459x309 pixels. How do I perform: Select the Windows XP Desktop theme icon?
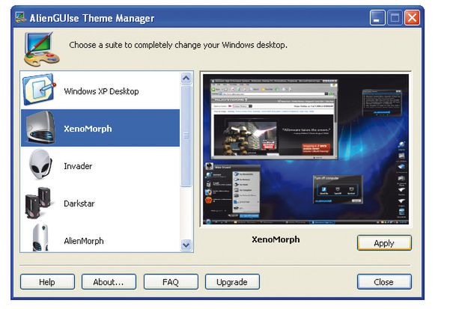(39, 89)
